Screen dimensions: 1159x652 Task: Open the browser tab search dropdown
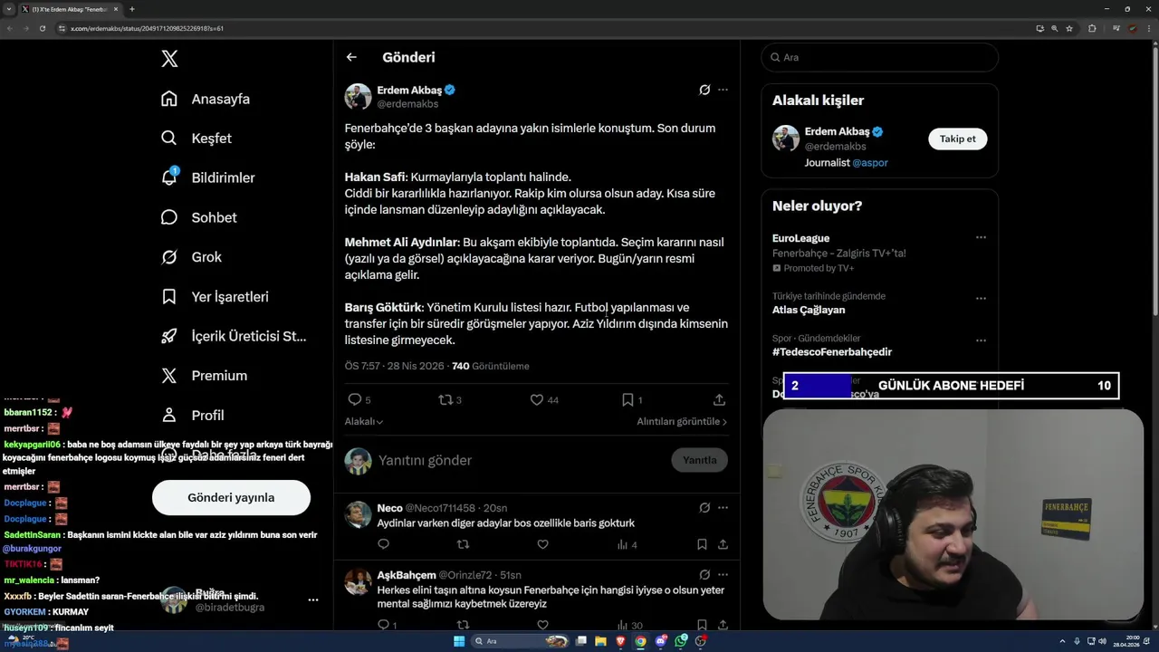8,9
